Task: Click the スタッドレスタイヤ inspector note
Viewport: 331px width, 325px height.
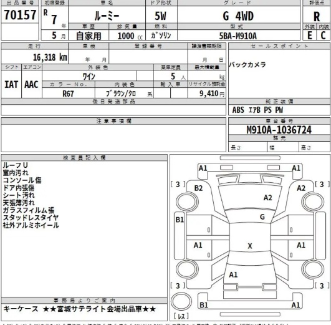Action: click(x=31, y=218)
